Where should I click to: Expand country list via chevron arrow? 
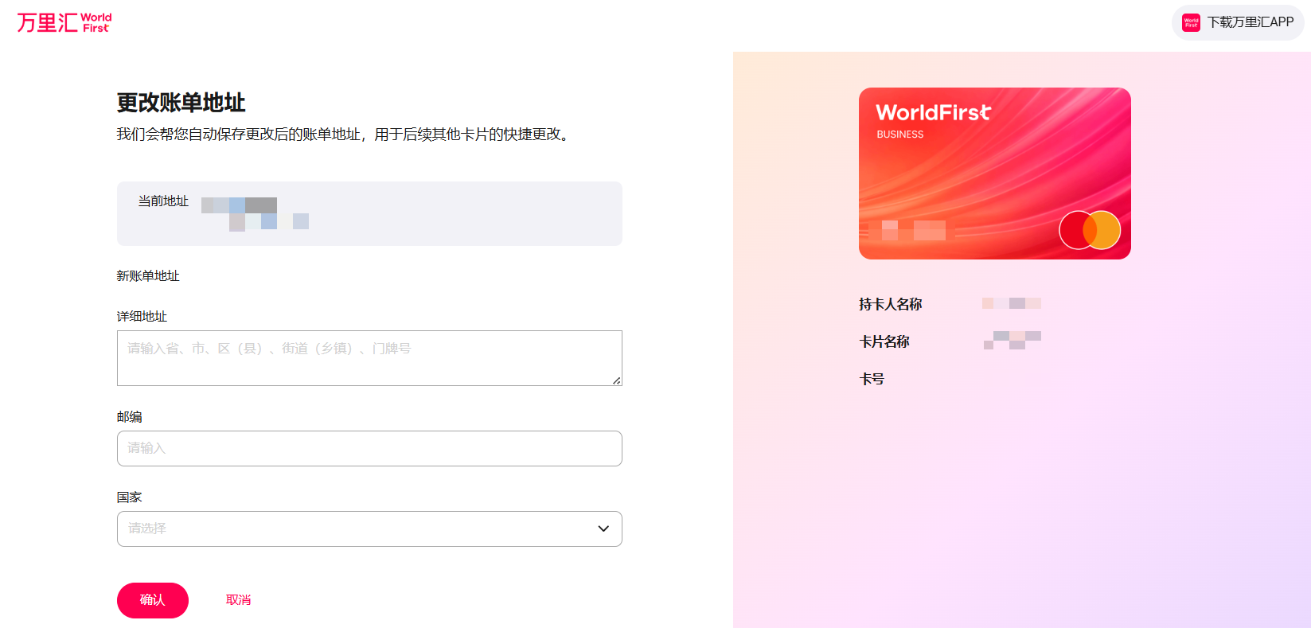[x=603, y=529]
